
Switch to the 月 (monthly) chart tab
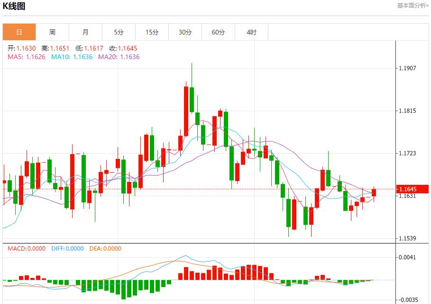(x=85, y=32)
